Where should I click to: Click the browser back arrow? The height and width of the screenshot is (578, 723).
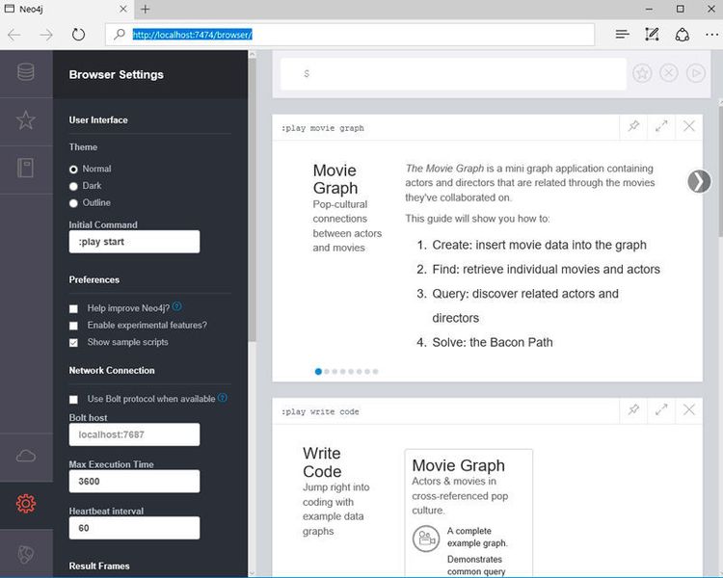14,35
